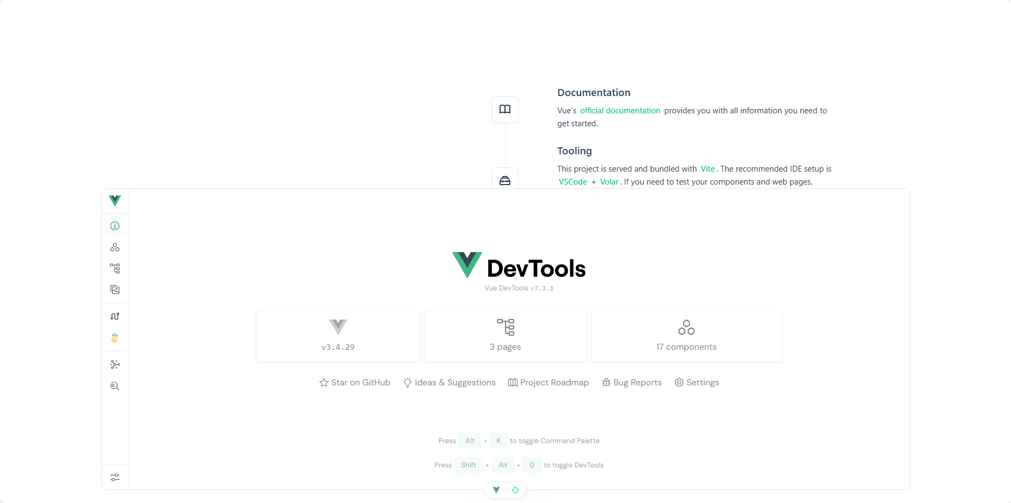The width and height of the screenshot is (1011, 503).
Task: Click the v3.4.29 Vue version card
Action: (338, 336)
